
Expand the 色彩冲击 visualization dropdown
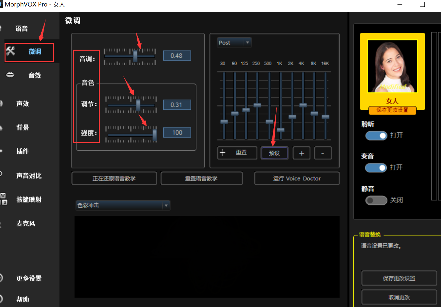123,205
